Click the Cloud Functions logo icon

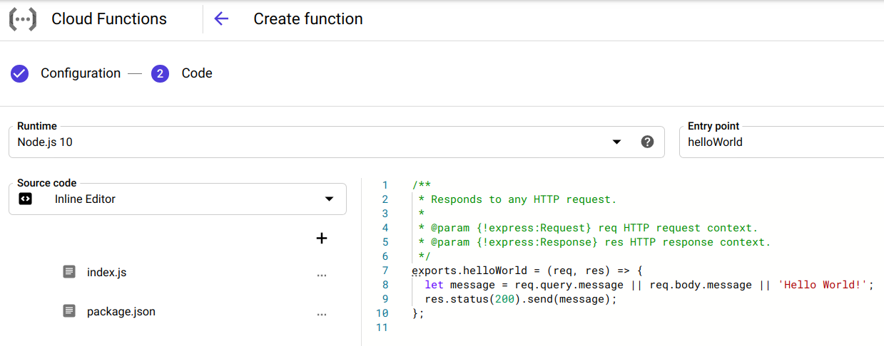[x=22, y=19]
